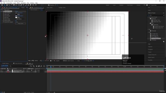Click the Start of Ramp point picker crosshair
This screenshot has width=166, height=93.
coord(16,13)
